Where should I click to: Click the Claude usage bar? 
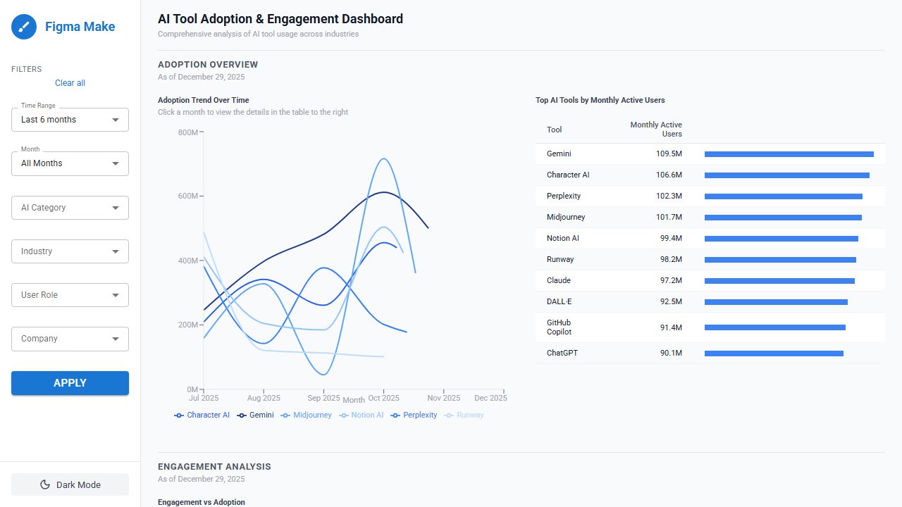coord(779,281)
